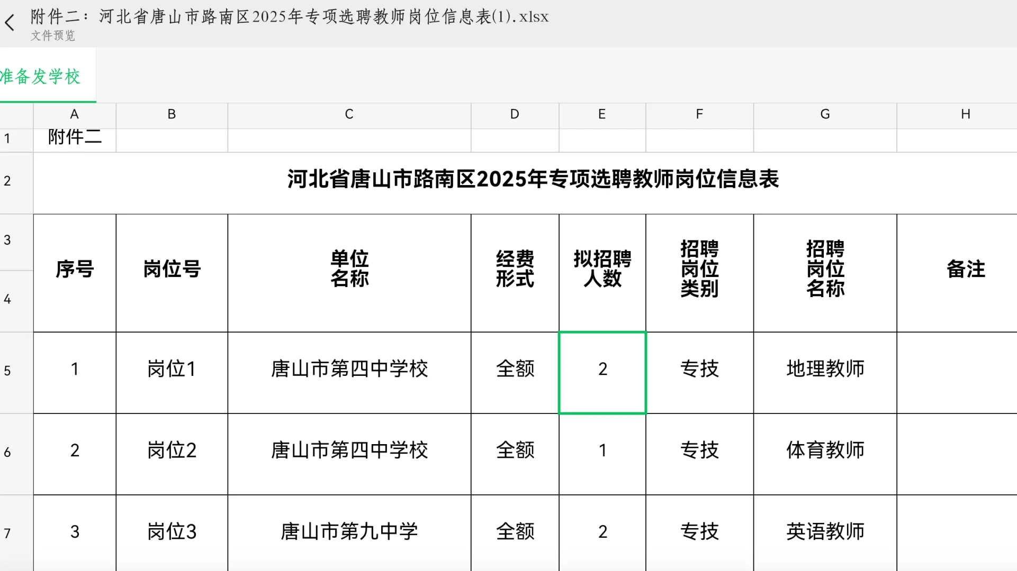Screen dimensions: 1017x571
Task: Click 专技 in the 英语教师 row
Action: tap(700, 533)
